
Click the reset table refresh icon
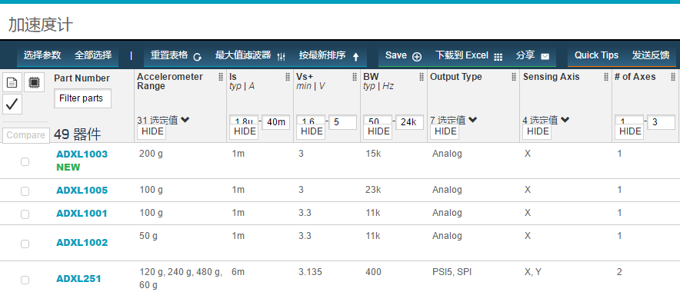pyautogui.click(x=198, y=57)
